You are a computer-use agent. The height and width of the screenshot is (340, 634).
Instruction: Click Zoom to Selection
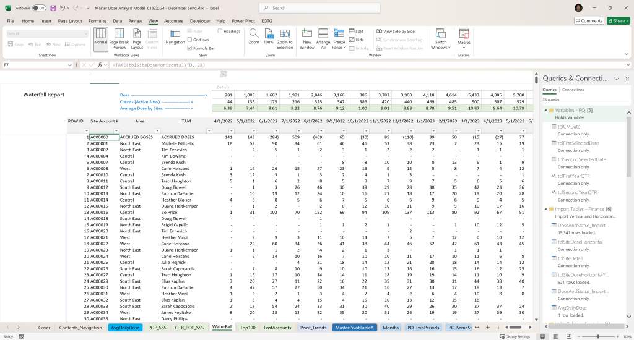coord(285,39)
